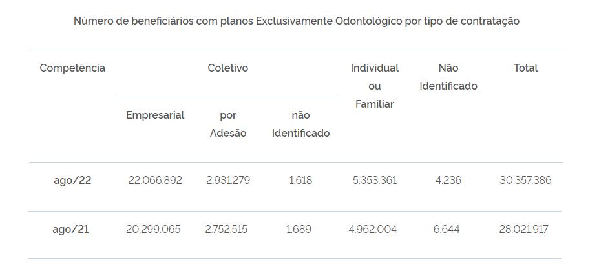Click the table title about Exclusivamente Odontológico plans

[297, 21]
